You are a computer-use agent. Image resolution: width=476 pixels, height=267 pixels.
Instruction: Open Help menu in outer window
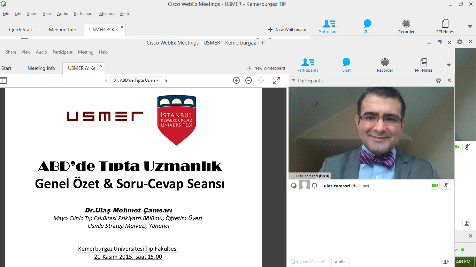tap(124, 14)
